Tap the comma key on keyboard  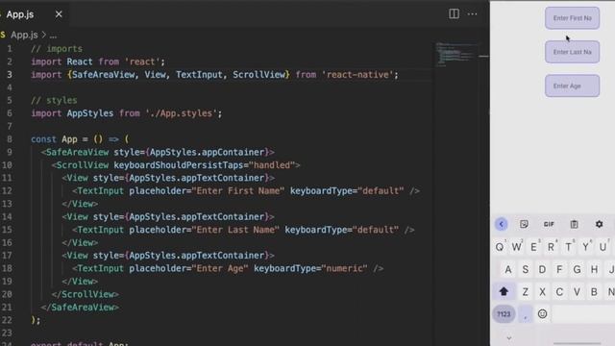click(x=526, y=314)
